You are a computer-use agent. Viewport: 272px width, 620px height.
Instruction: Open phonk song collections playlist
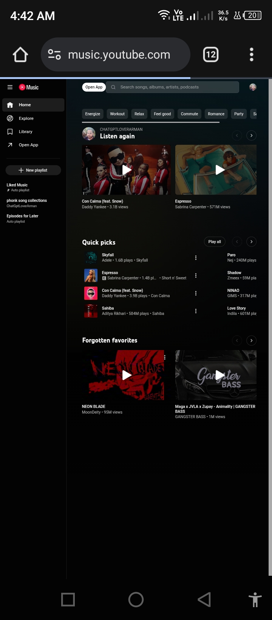(x=33, y=203)
